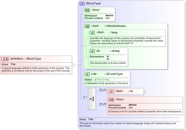Click the green Any wildcard icon
The width and height of the screenshot is (186, 130).
click(x=87, y=10)
